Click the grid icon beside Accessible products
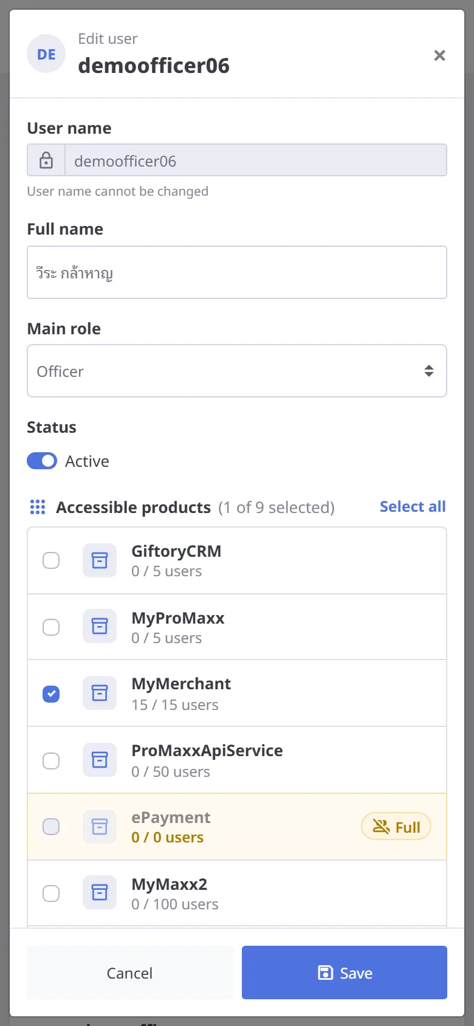Image resolution: width=474 pixels, height=1026 pixels. click(38, 507)
